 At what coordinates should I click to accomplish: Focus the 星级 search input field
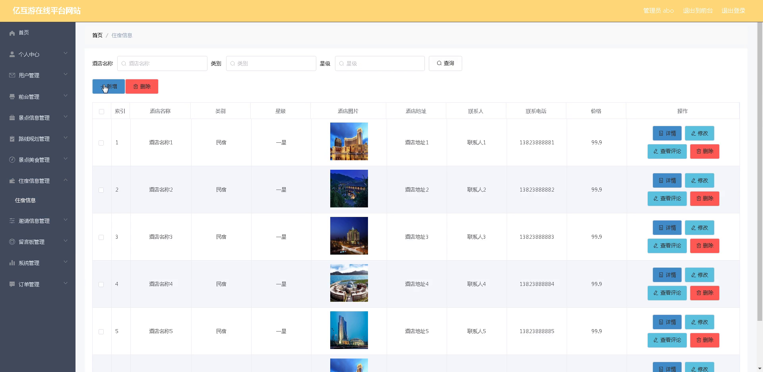[x=380, y=63]
